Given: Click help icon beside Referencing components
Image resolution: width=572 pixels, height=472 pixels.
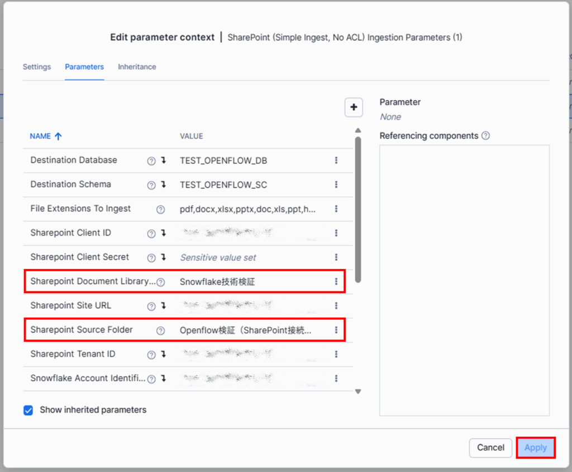Looking at the screenshot, I should tap(485, 135).
